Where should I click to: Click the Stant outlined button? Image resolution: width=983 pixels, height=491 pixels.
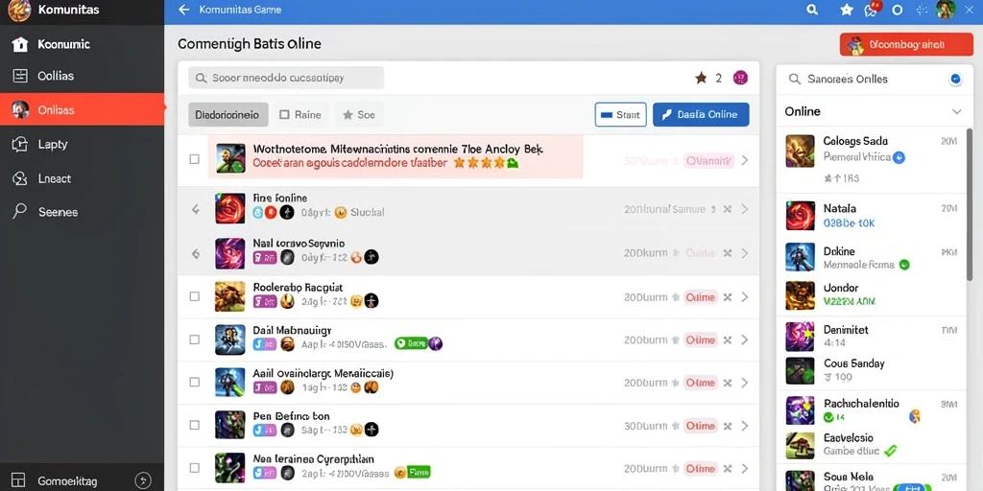click(621, 115)
